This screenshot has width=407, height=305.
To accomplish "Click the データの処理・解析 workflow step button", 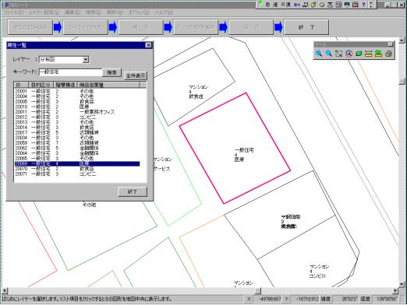I will click(x=196, y=27).
